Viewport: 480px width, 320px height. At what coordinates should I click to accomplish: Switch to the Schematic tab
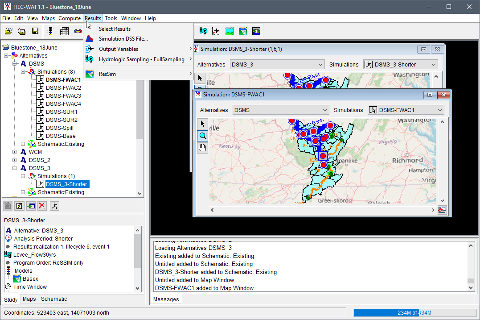[53, 299]
